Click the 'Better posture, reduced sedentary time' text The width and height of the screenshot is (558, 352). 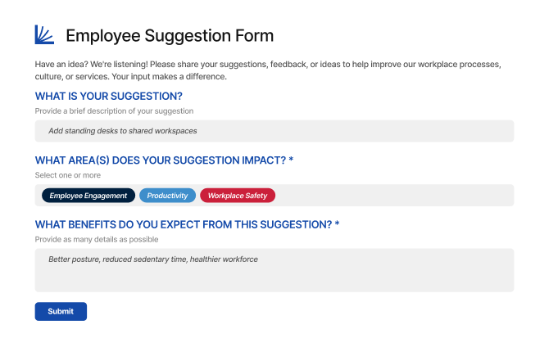[x=153, y=259]
